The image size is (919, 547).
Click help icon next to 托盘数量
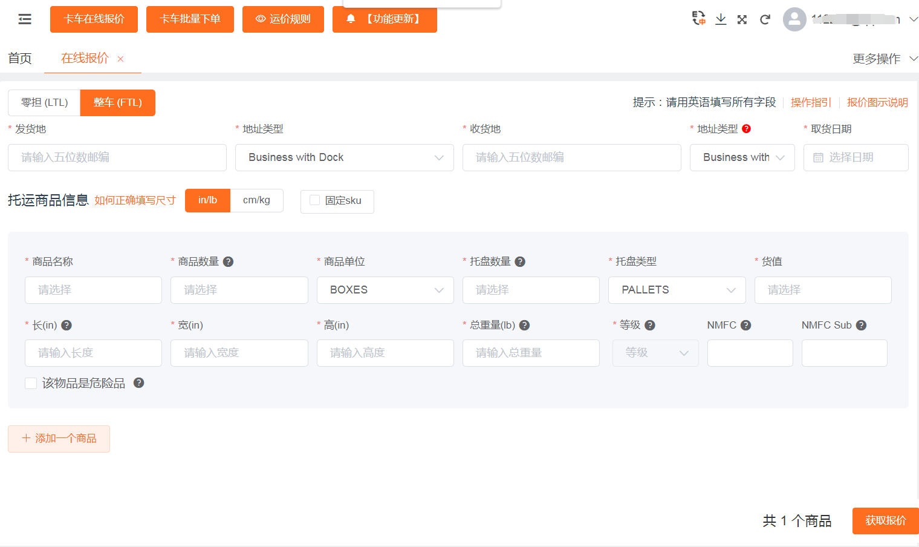point(520,262)
